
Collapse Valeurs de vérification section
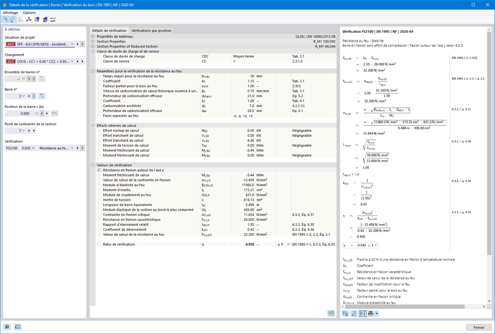click(93, 165)
